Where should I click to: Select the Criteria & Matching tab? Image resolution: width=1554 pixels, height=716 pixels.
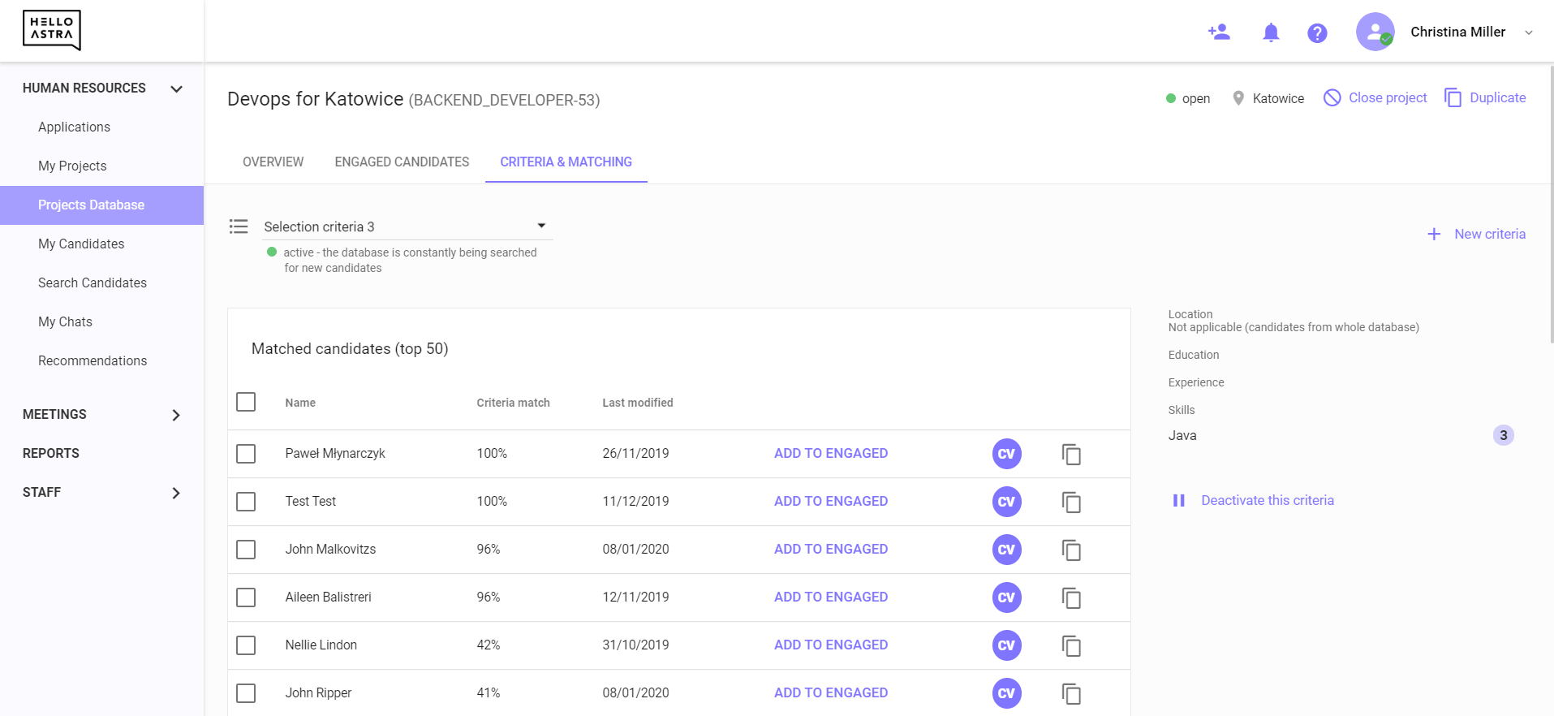566,162
